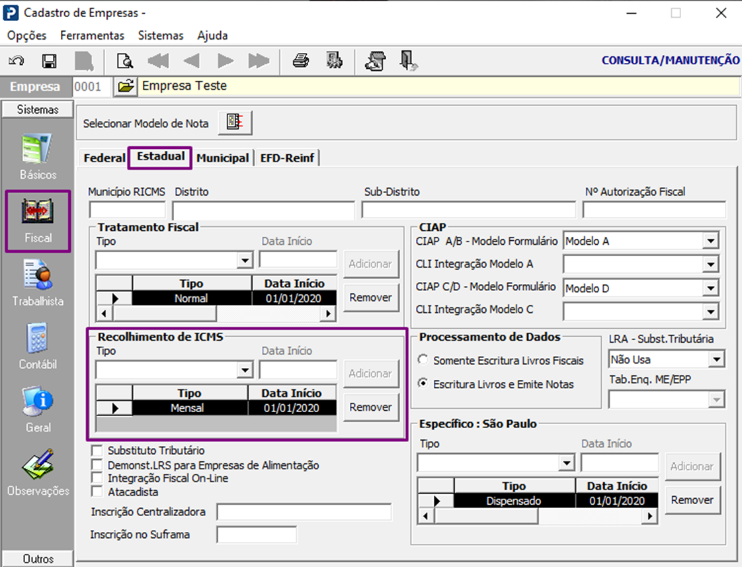742x567 pixels.
Task: Open the Ajuda menu
Action: 212,36
